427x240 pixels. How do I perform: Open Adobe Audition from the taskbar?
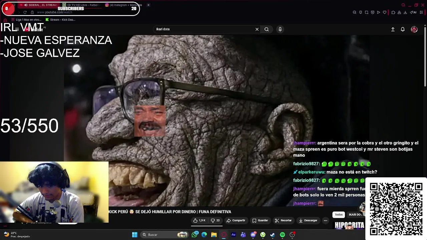click(x=234, y=235)
